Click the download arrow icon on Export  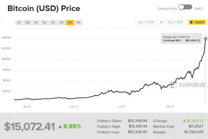tap(191, 23)
